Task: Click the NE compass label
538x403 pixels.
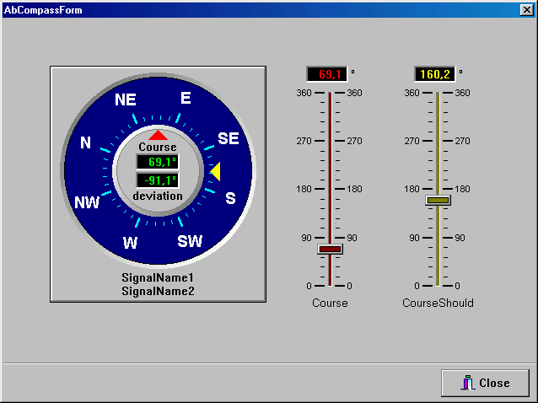Action: pos(126,99)
